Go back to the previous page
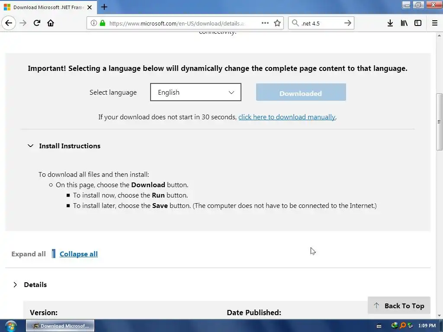The image size is (443, 332). pyautogui.click(x=9, y=23)
